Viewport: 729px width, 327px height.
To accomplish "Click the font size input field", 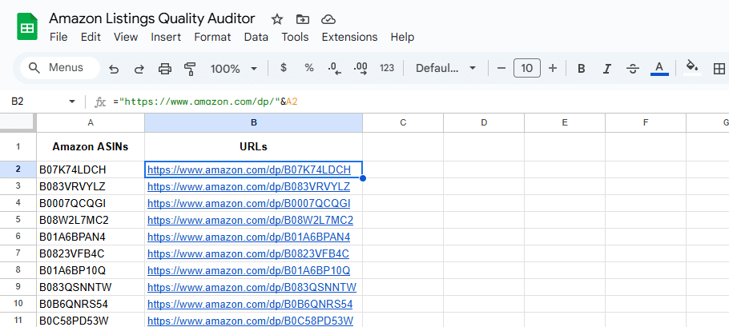I will click(527, 69).
